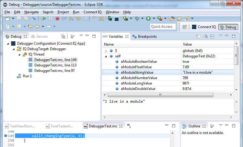Click the coverage launch toolbar icon
This screenshot has height=147, width=243.
coord(125,18)
